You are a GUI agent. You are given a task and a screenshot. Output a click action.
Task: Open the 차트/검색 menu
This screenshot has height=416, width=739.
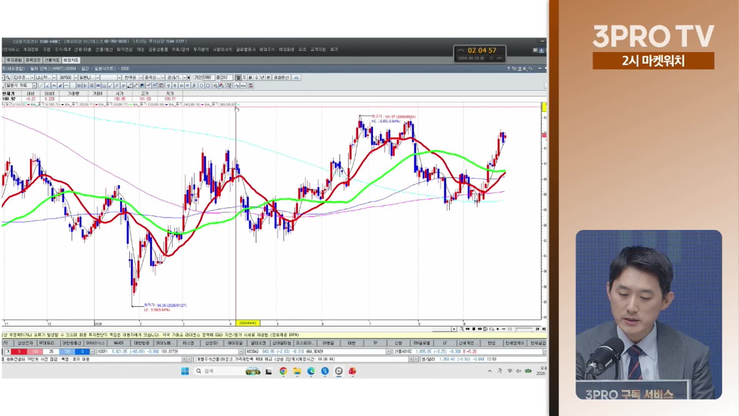pyautogui.click(x=181, y=49)
